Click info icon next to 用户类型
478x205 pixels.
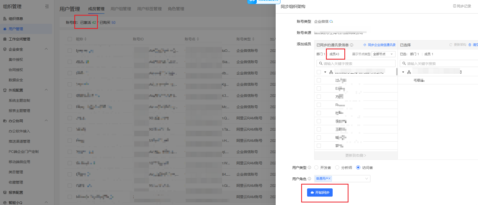coord(309,168)
